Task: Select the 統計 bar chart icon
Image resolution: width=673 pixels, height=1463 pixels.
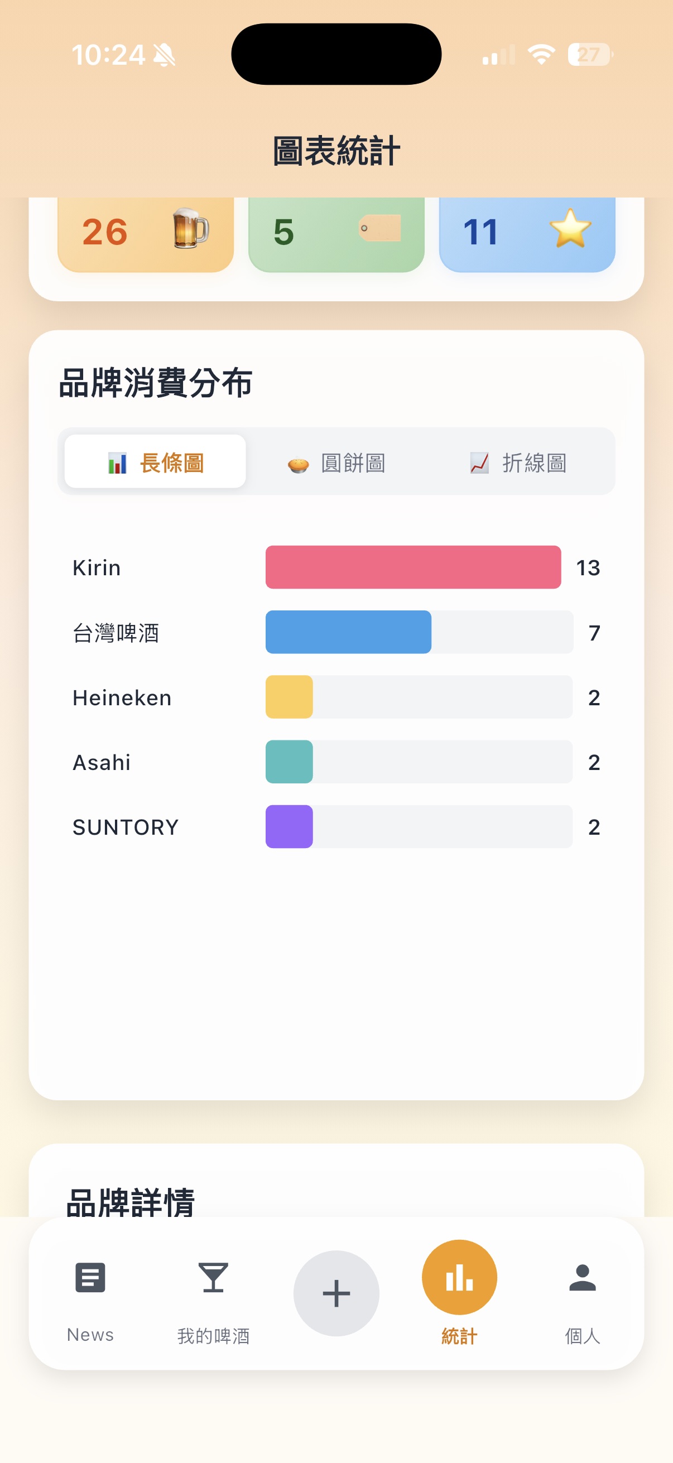Action: tap(459, 1277)
